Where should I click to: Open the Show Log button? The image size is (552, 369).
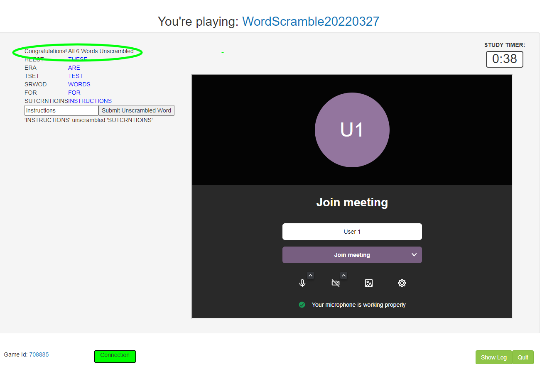point(493,357)
